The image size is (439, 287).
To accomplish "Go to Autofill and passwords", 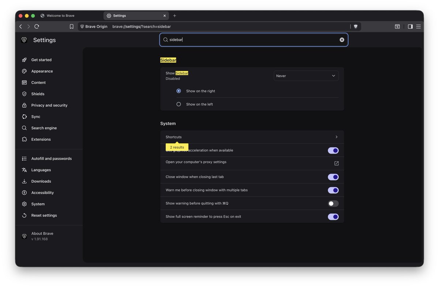I will (x=52, y=159).
